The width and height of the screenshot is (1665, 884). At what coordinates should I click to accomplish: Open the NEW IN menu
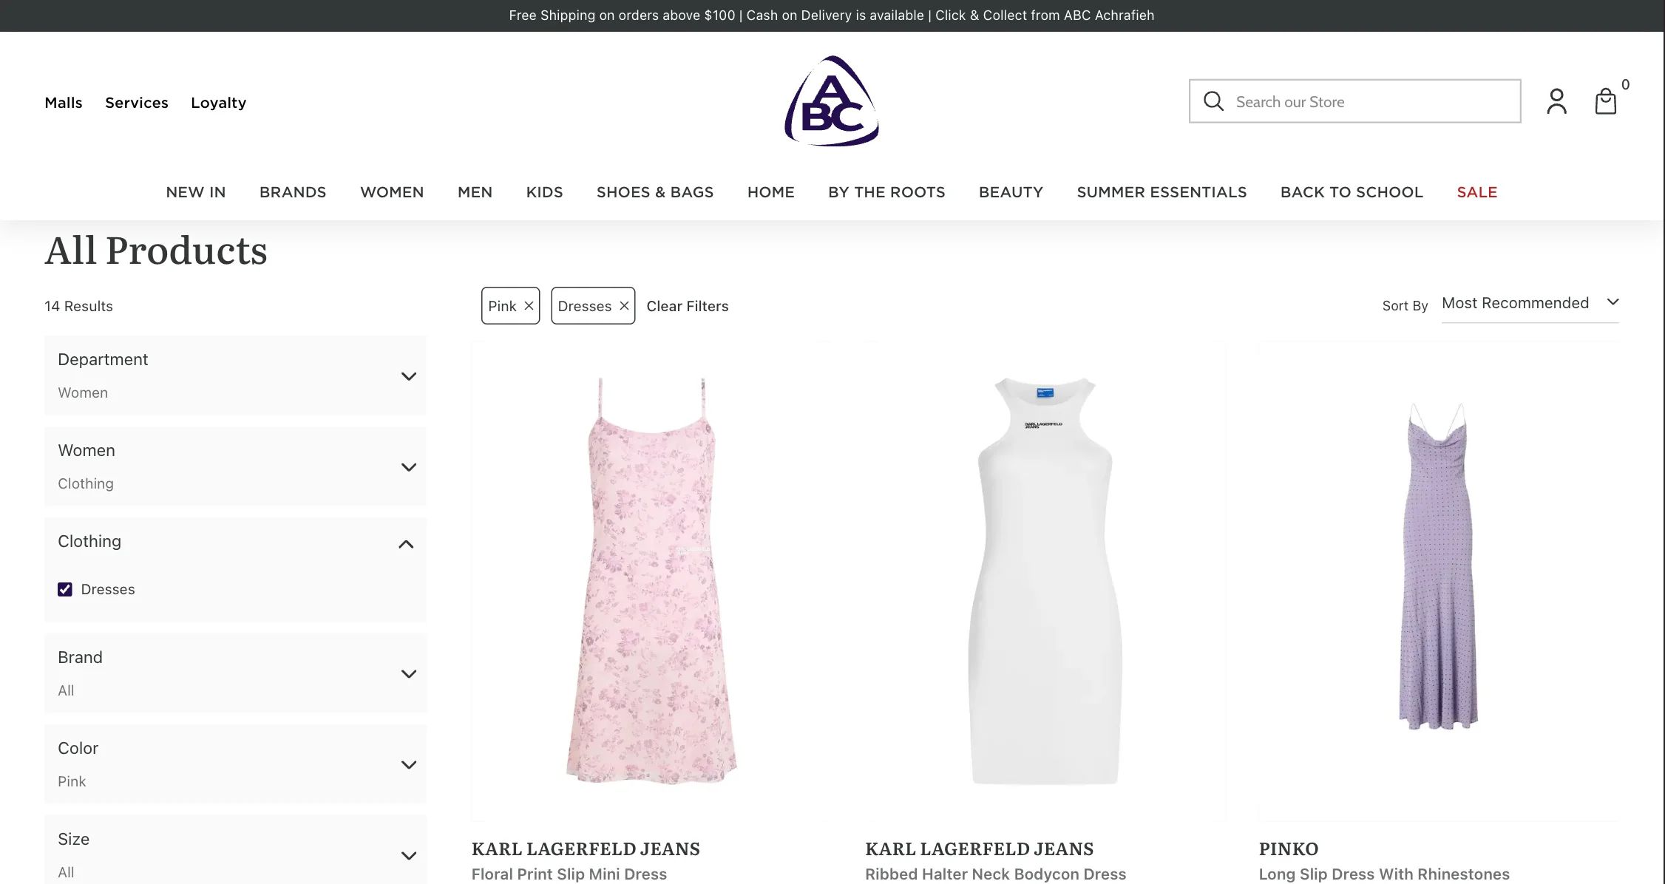pos(196,192)
